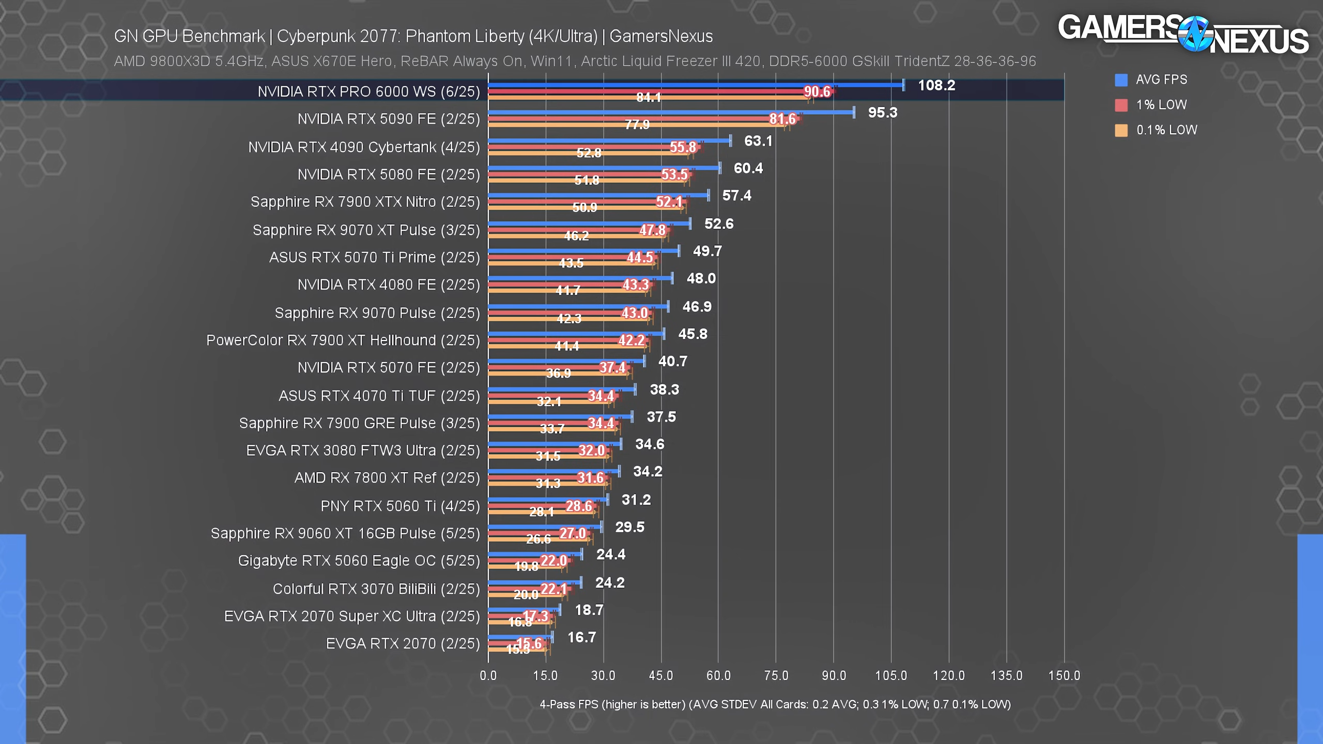The width and height of the screenshot is (1323, 744).
Task: Click the 150.0 x-axis tick label
Action: pyautogui.click(x=1064, y=676)
